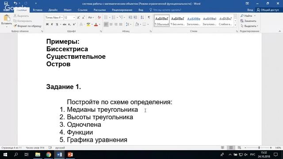Align text left
The image size is (283, 159).
pos(106,24)
